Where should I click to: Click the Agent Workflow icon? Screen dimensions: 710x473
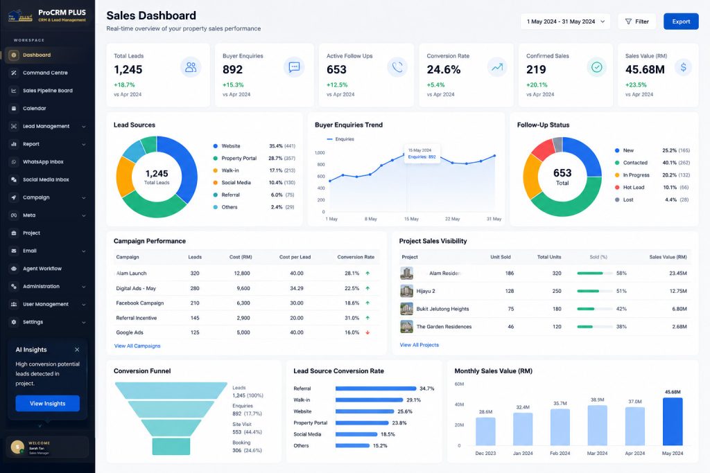tap(14, 269)
